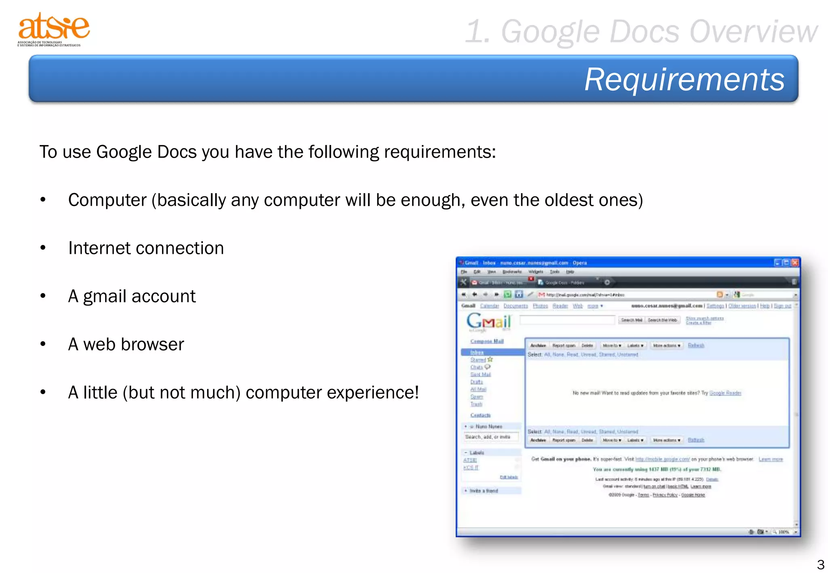Open the Sent Mail folder
Viewport: 828px width, 573px height.
[480, 375]
